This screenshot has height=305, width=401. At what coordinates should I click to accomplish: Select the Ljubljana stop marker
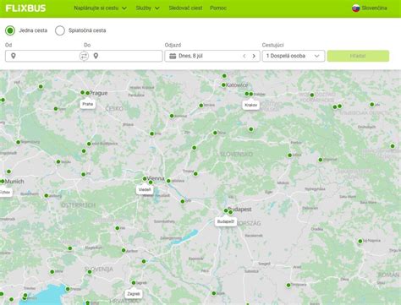click(x=90, y=272)
